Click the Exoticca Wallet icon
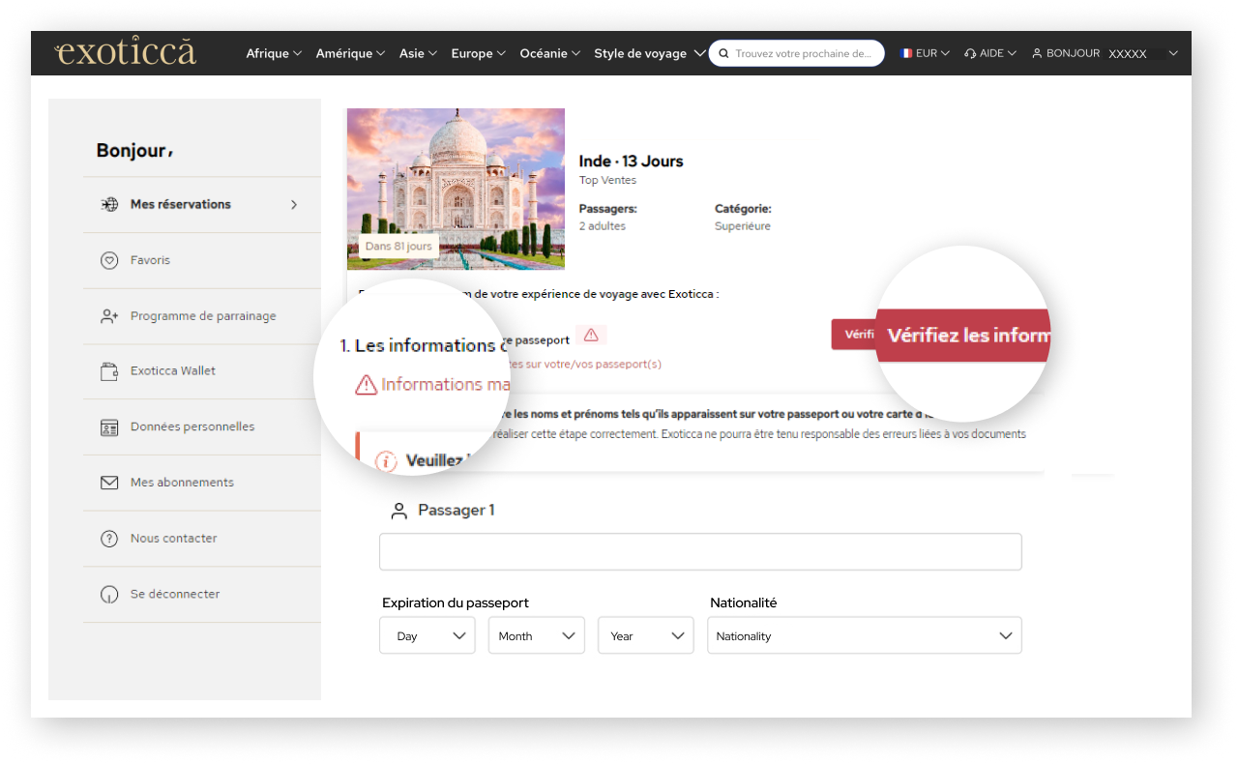Screen dimensions: 1238x764 (109, 370)
